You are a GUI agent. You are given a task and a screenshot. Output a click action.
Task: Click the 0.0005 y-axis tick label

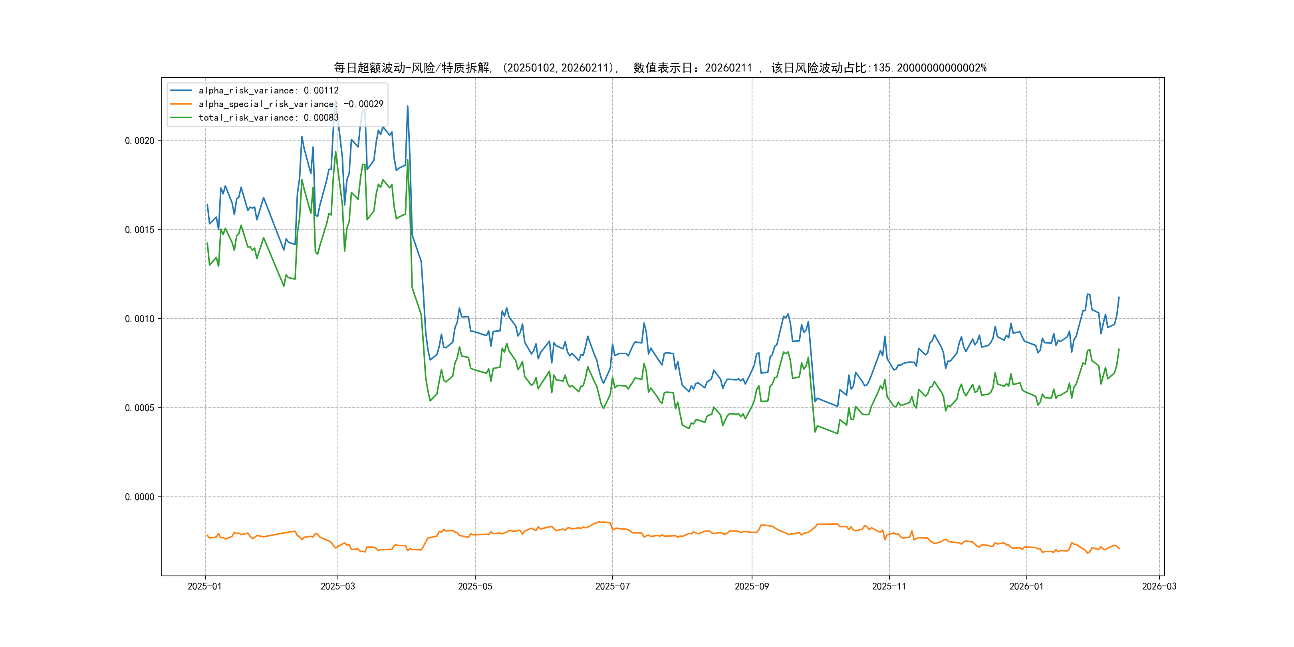pyautogui.click(x=140, y=408)
